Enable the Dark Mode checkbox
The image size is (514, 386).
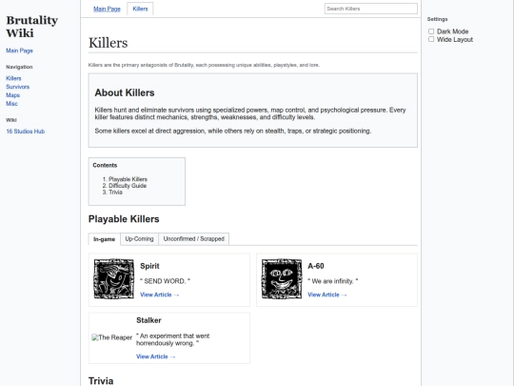pyautogui.click(x=431, y=31)
